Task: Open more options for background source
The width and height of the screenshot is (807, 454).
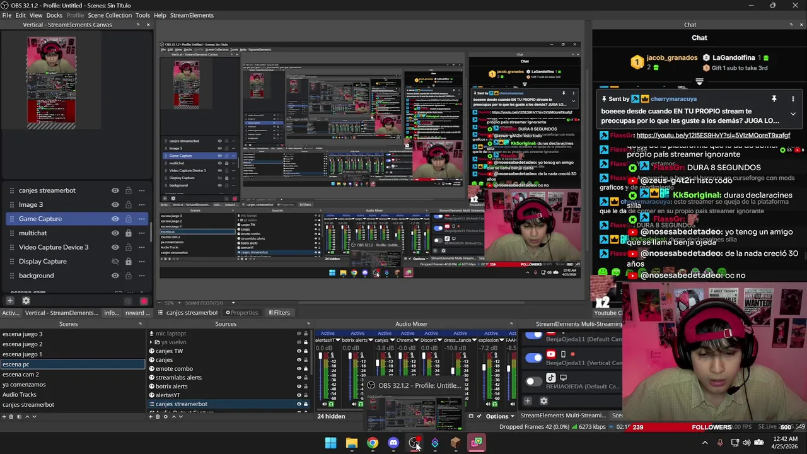Action: [x=142, y=276]
